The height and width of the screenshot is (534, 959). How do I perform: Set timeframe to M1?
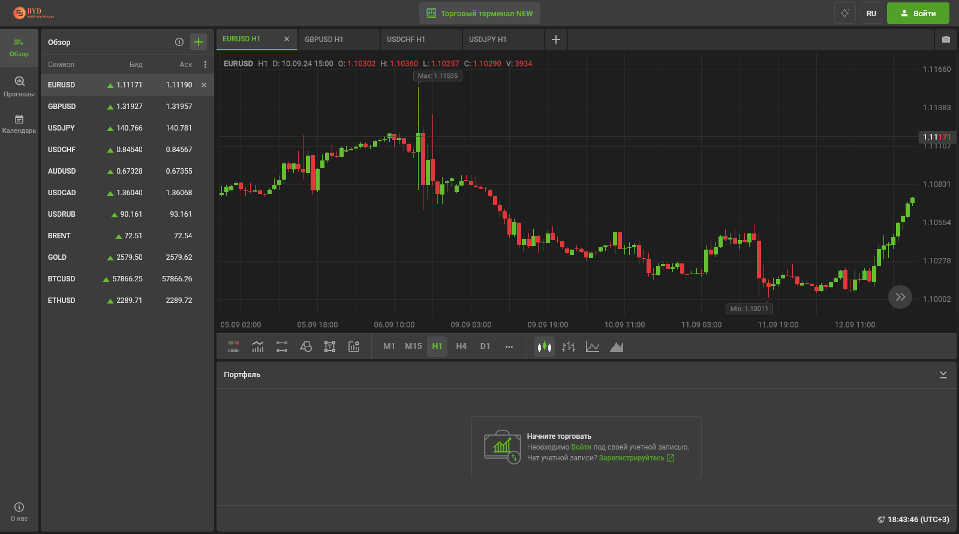(x=389, y=346)
